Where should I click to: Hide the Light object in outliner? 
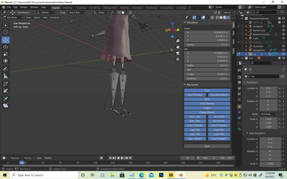click(283, 38)
